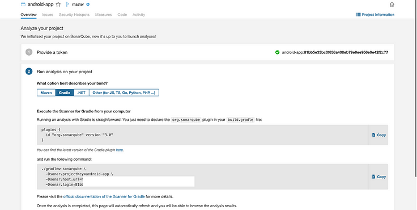
Task: Expand the Provide a token step
Action: 52,52
